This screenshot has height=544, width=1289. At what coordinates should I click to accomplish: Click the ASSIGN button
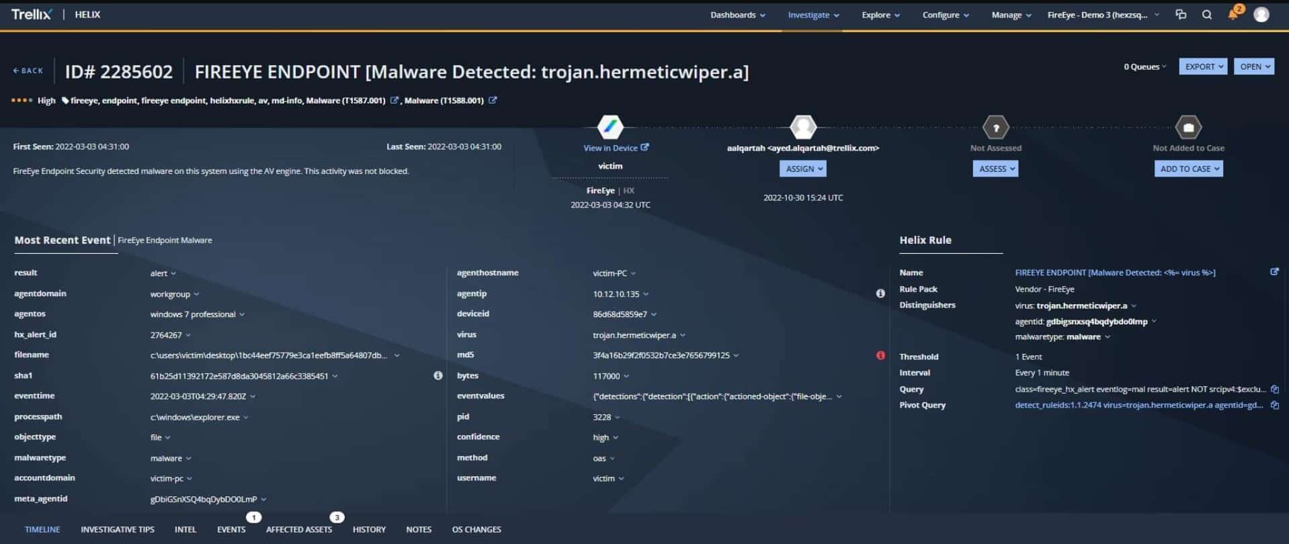pyautogui.click(x=803, y=169)
